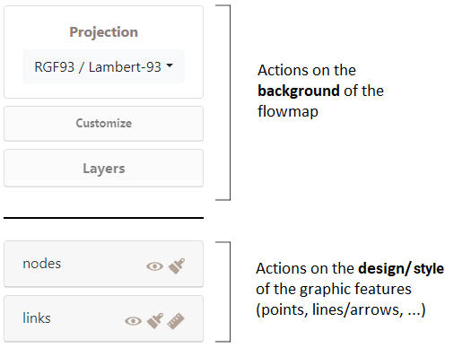Click the Projection heading
Screen dimensions: 454x348
[104, 32]
